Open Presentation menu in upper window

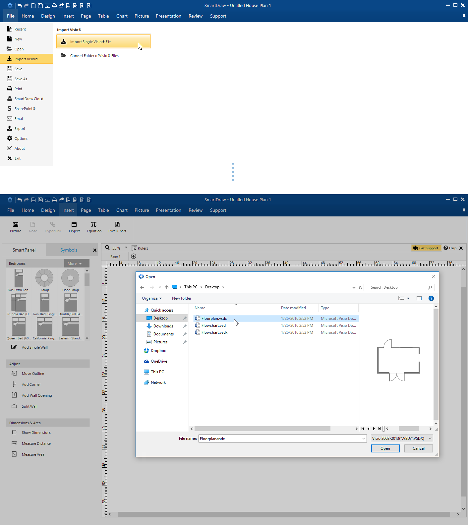168,16
